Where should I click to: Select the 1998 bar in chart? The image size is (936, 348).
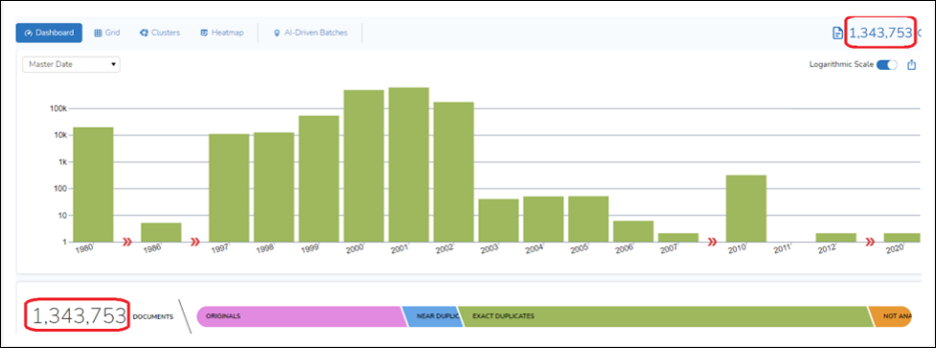(274, 187)
